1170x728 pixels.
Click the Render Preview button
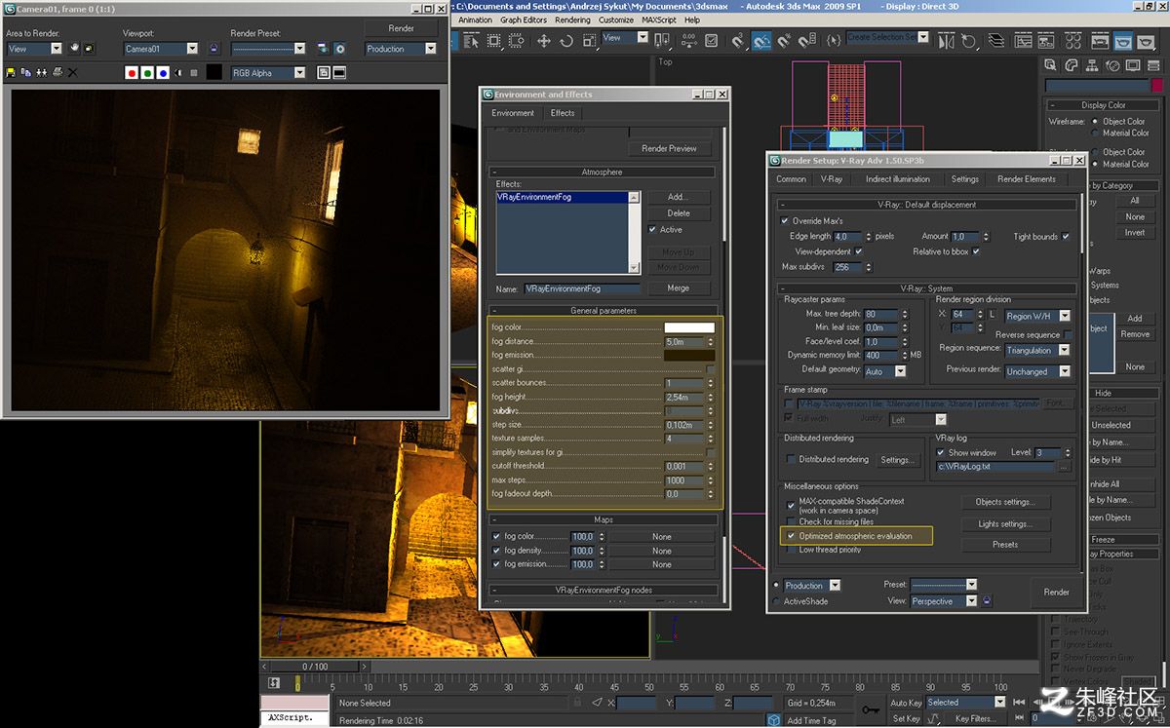(669, 149)
